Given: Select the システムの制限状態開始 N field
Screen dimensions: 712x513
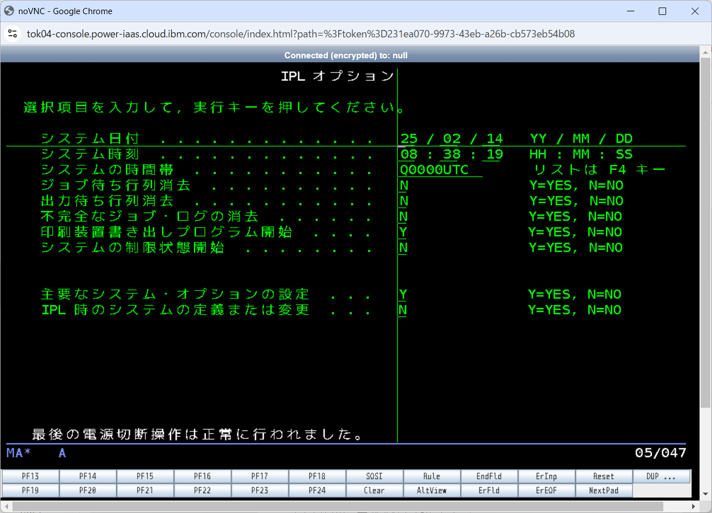Looking at the screenshot, I should point(403,247).
